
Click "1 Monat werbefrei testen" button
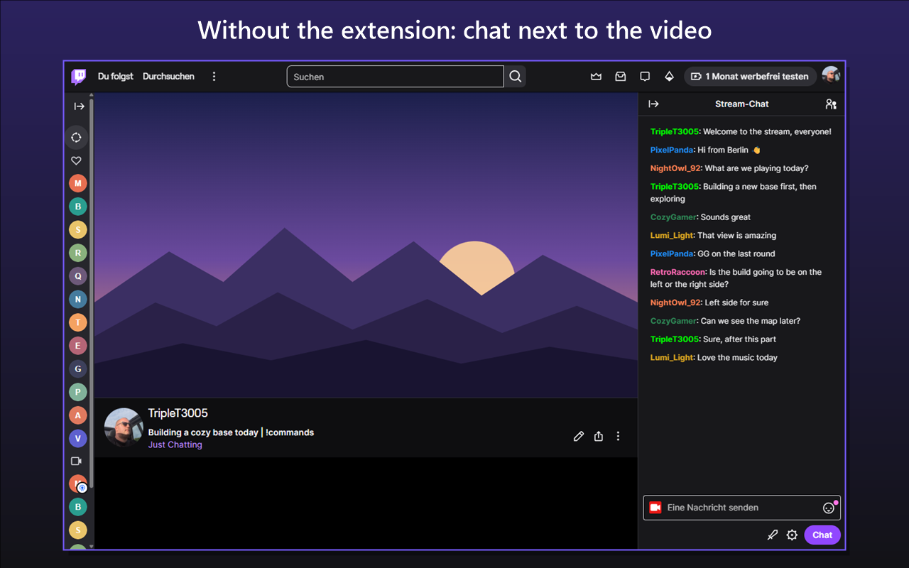tap(751, 77)
